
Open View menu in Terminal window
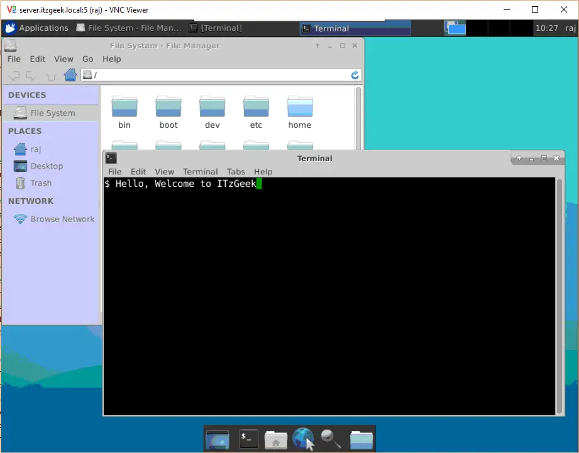coord(164,172)
